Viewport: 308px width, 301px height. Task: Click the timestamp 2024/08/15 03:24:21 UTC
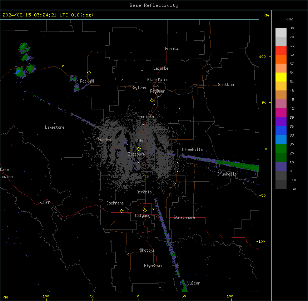click(x=35, y=15)
